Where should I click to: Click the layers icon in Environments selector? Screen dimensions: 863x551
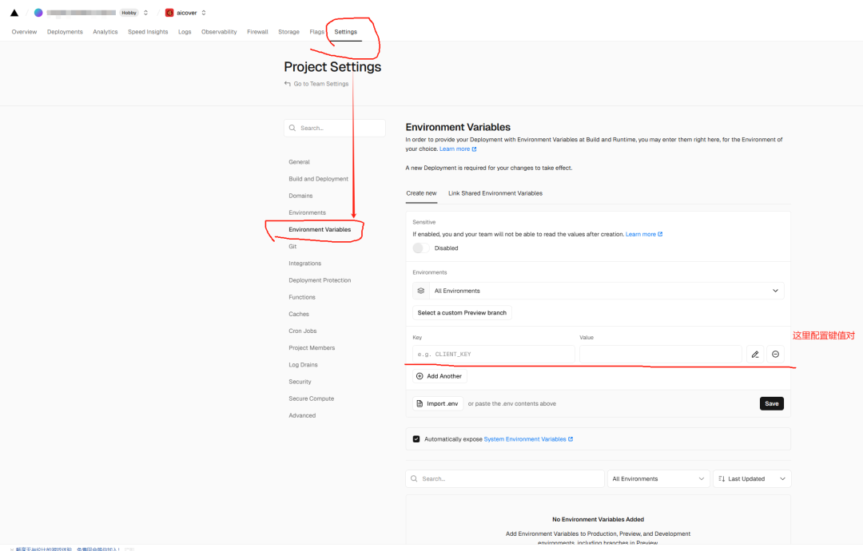(421, 291)
